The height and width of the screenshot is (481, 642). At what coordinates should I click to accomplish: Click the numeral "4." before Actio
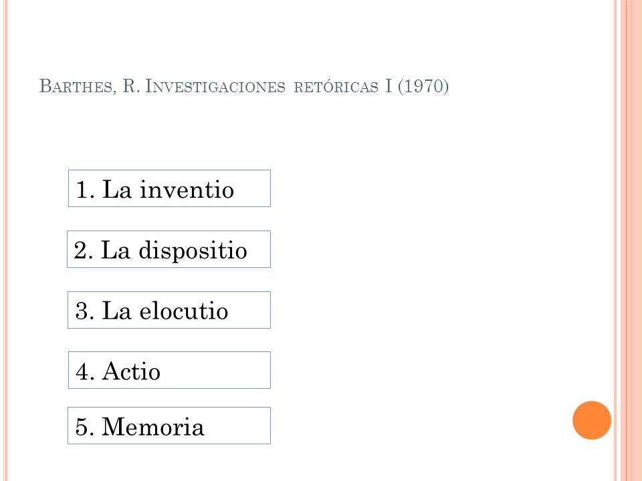[x=85, y=371]
